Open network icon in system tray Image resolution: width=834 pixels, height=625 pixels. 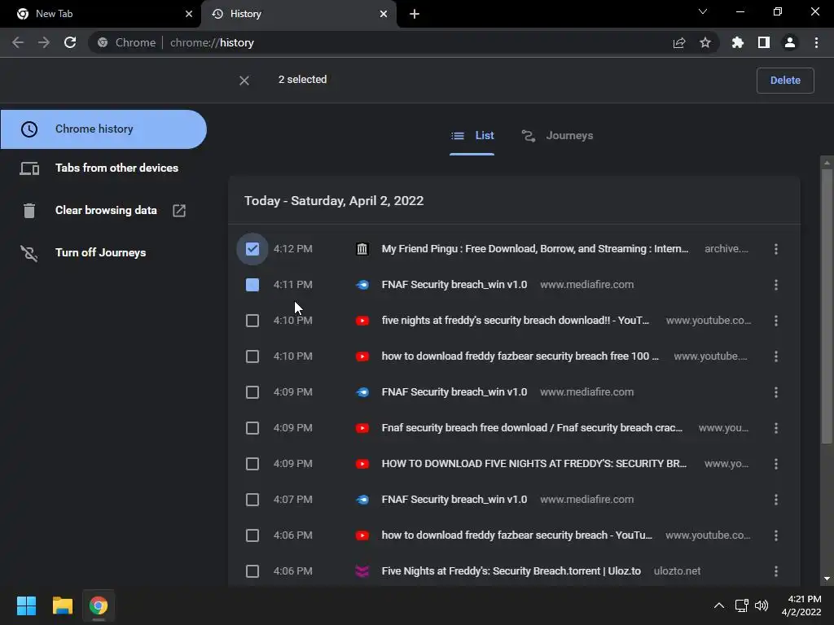coord(741,605)
